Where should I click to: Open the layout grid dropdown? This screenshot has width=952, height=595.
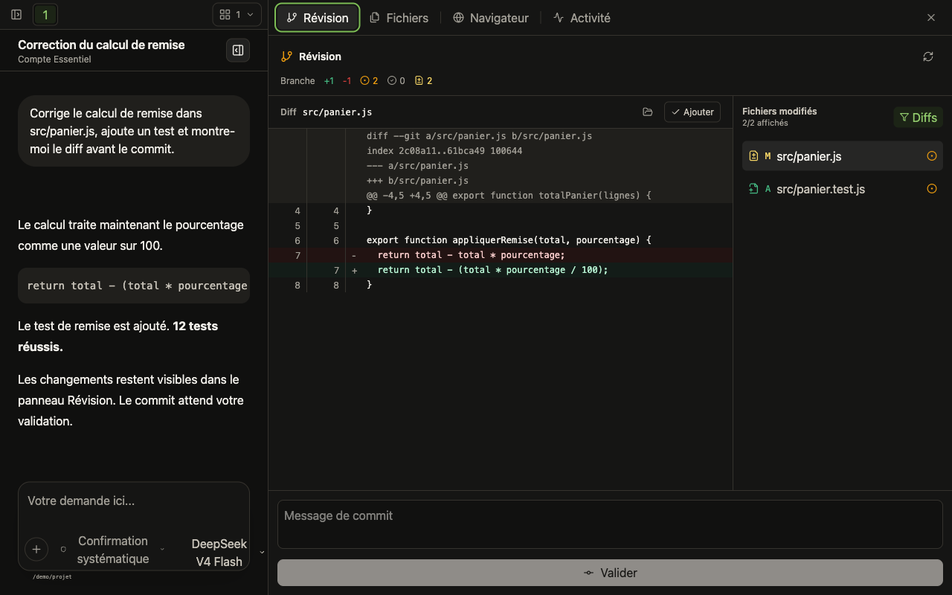237,14
